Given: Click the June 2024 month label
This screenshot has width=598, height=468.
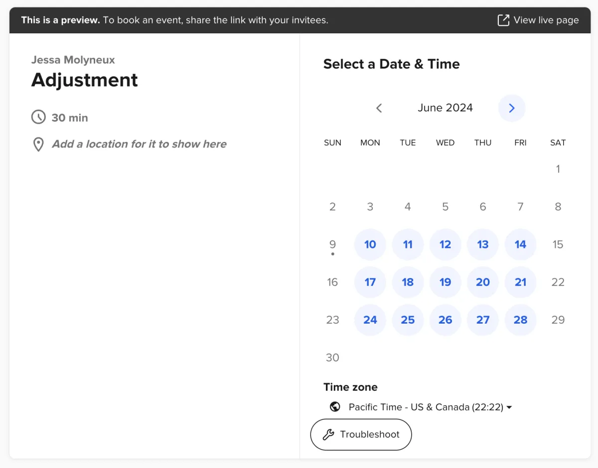Looking at the screenshot, I should [445, 108].
